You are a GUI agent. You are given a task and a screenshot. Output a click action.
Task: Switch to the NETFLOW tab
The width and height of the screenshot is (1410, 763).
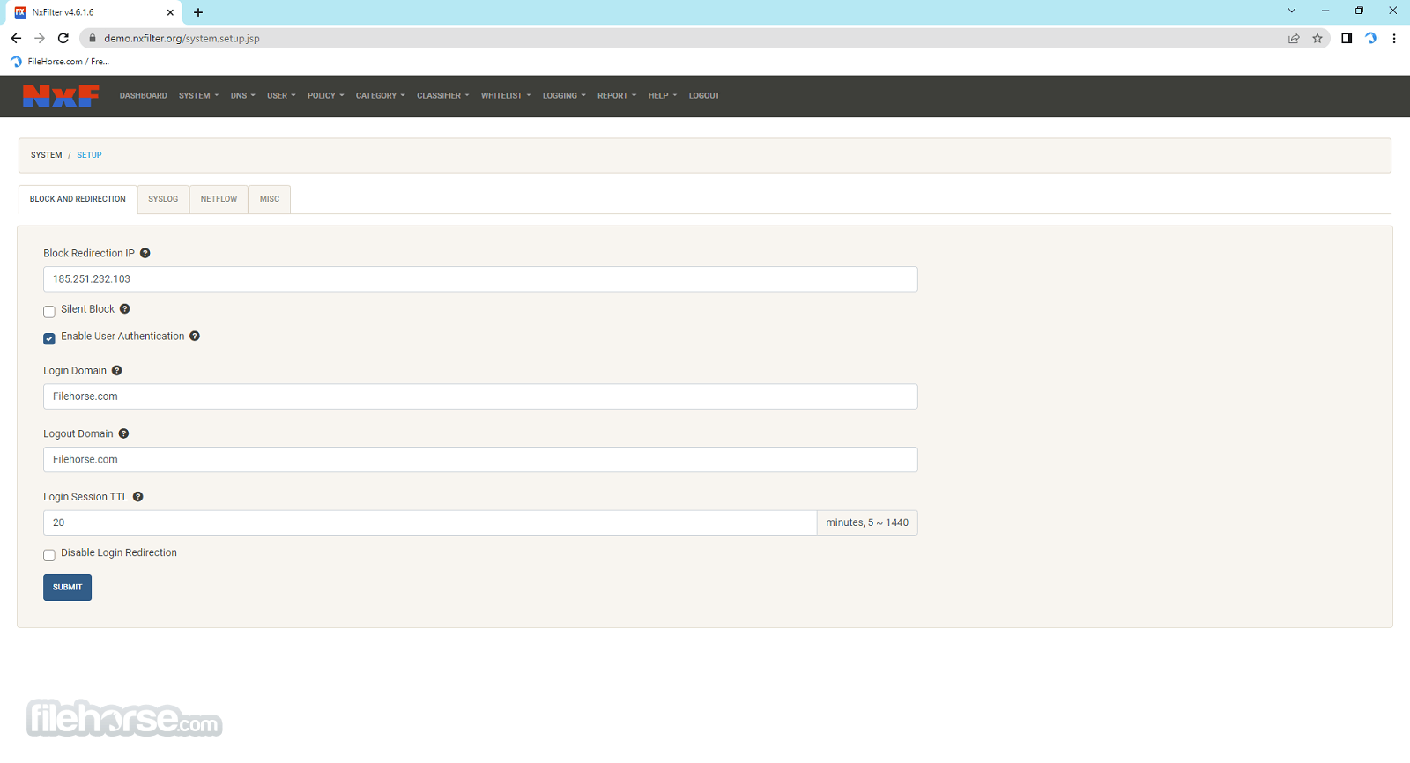(x=219, y=199)
